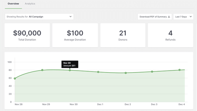
Task: Click the 'Nov 29' x-axis label
Action: click(46, 104)
